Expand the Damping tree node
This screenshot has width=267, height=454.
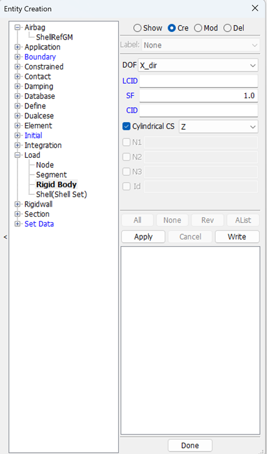click(x=18, y=86)
